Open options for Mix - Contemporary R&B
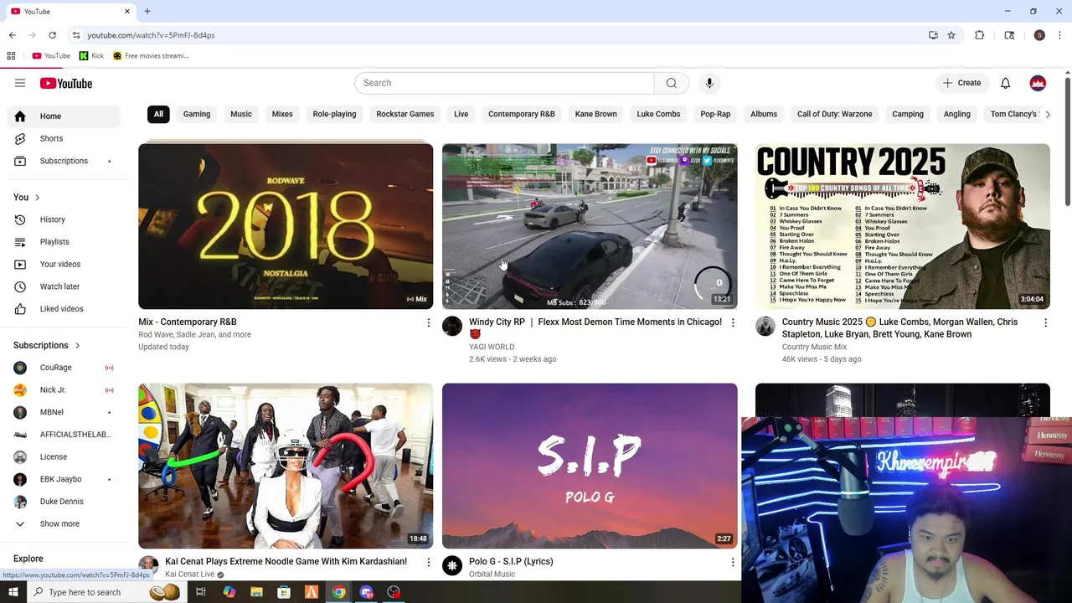This screenshot has height=603, width=1072. point(428,322)
